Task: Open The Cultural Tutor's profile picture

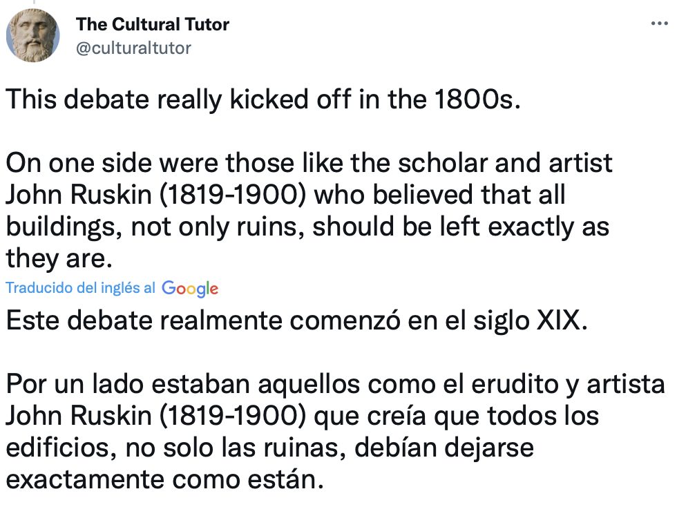Action: click(32, 36)
